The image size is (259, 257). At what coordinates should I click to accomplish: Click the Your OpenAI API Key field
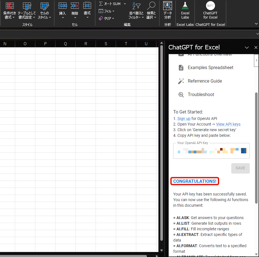(211, 151)
